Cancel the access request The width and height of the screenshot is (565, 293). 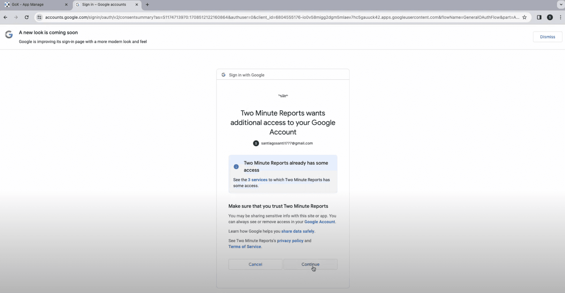(x=255, y=264)
